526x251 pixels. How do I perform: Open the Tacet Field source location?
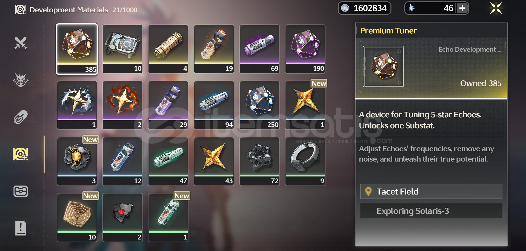[431, 191]
